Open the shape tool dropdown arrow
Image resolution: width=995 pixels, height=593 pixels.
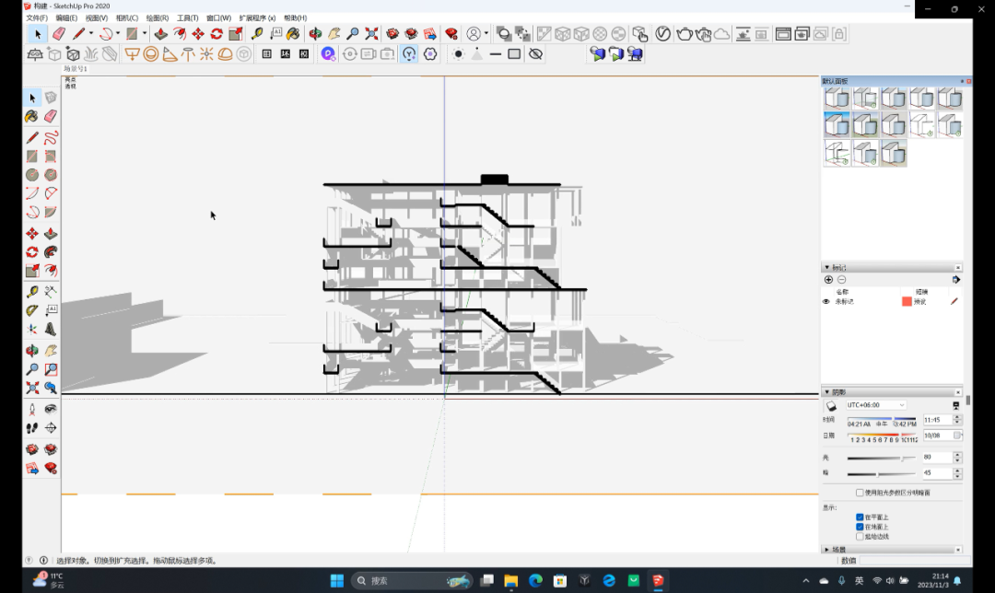(145, 34)
